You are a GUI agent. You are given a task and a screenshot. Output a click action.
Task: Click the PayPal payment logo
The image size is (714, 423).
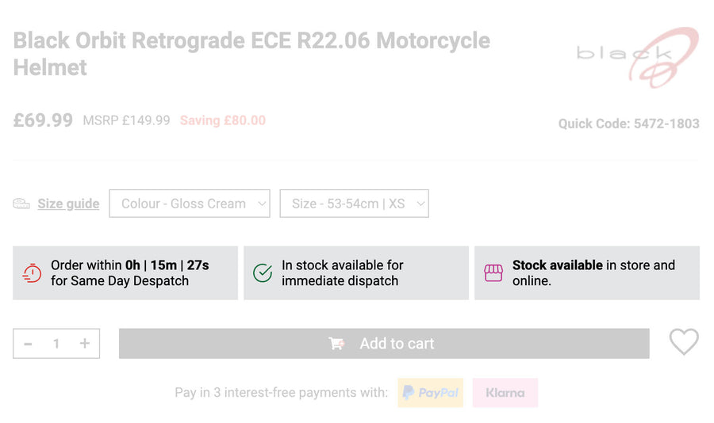(x=430, y=393)
